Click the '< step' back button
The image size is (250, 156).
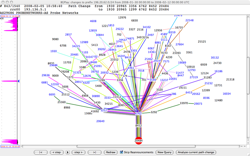coord(56,152)
